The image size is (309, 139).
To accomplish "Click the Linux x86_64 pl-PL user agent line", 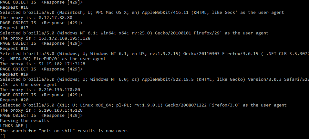I will click(143, 105).
